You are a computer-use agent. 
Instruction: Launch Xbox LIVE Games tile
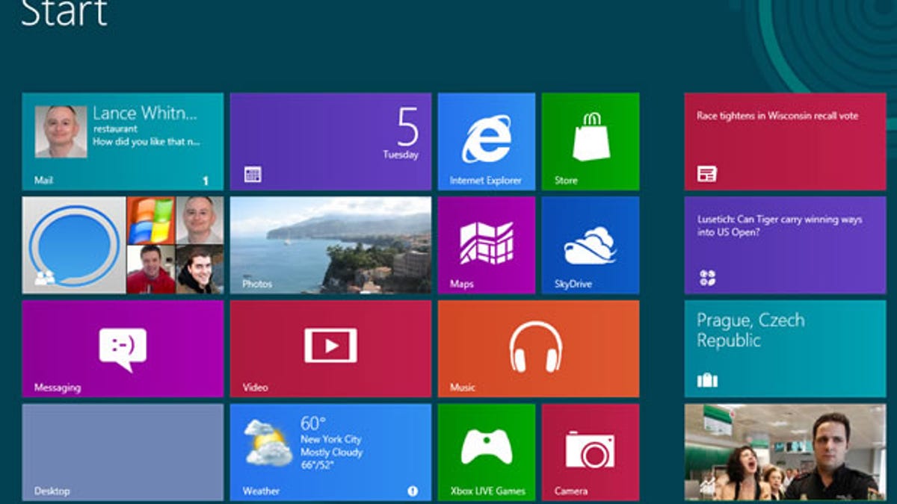point(486,452)
